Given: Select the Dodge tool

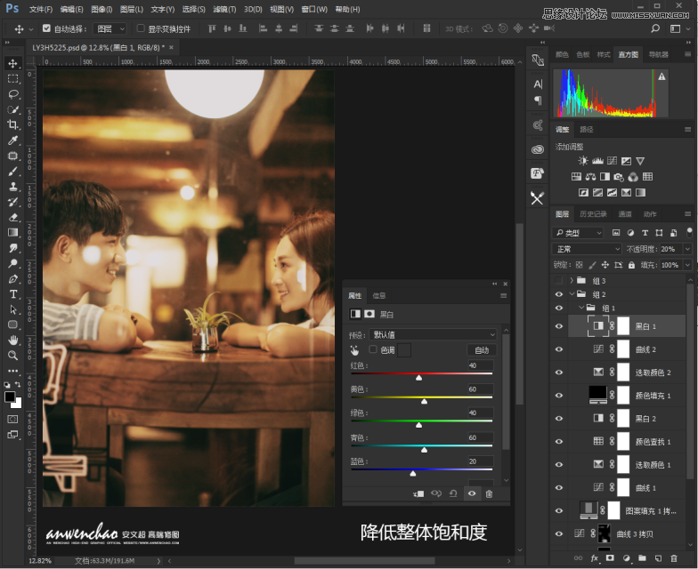Looking at the screenshot, I should pos(12,263).
